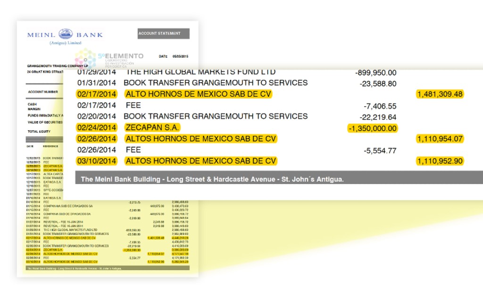Select The High Global Markets Fund entry in enlarged view

point(200,72)
